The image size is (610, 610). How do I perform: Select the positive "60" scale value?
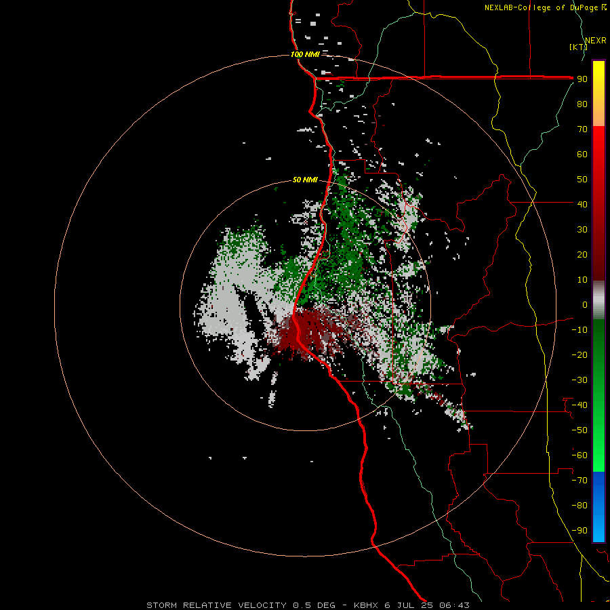click(582, 154)
